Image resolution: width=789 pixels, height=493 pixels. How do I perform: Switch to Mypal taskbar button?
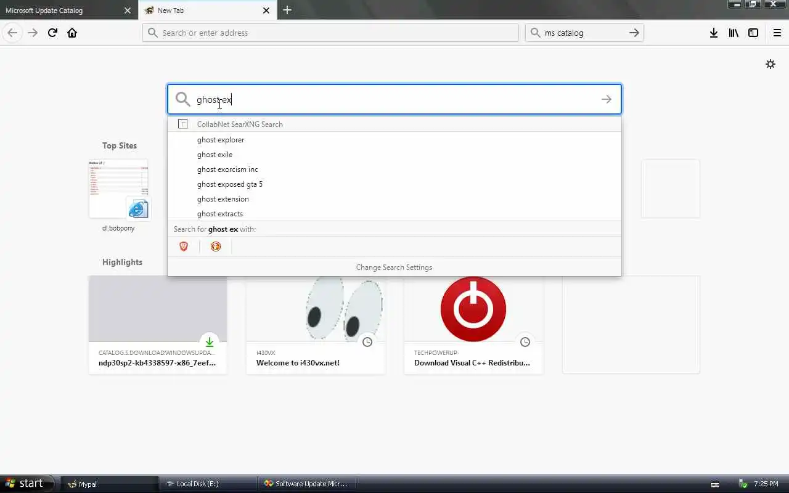(x=109, y=484)
